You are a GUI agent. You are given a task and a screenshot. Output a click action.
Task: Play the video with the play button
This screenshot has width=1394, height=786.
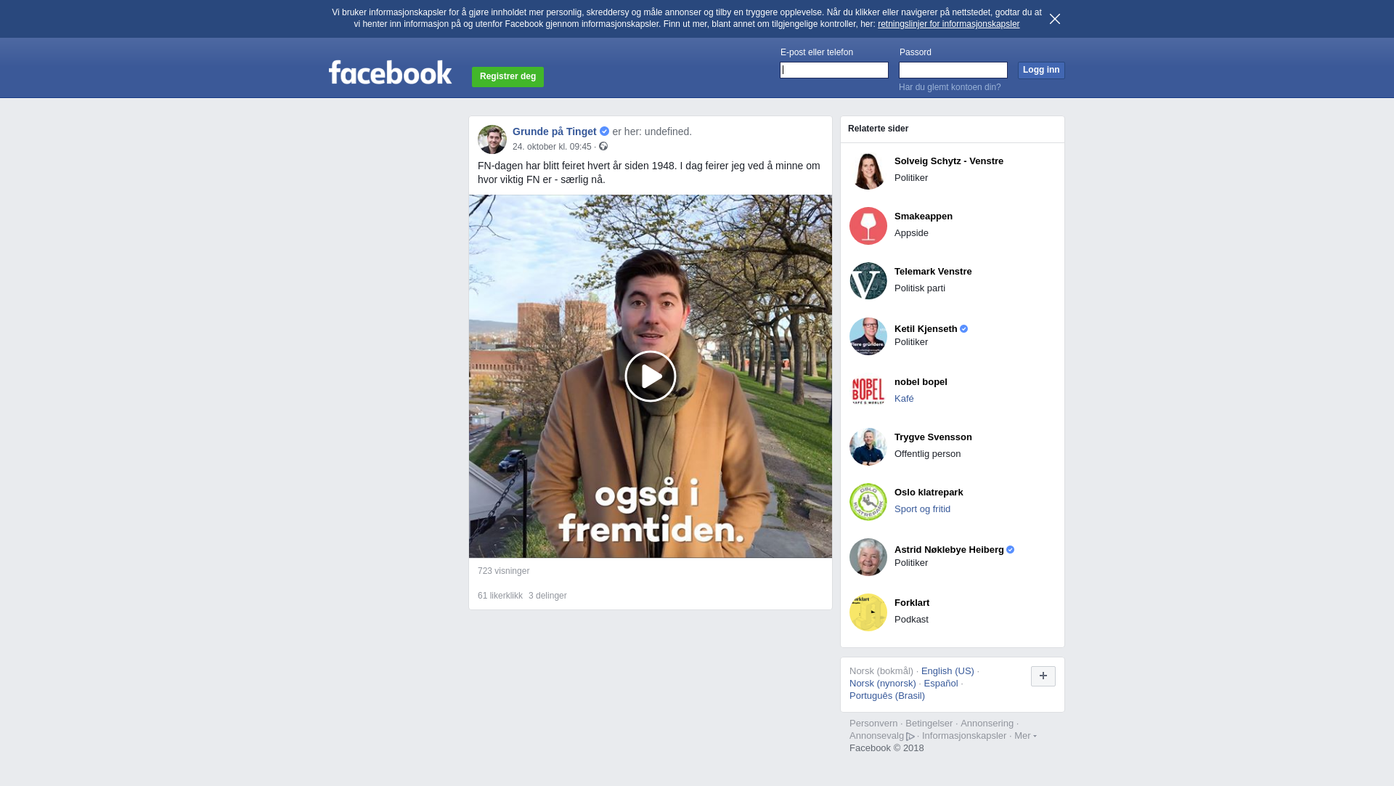click(651, 376)
